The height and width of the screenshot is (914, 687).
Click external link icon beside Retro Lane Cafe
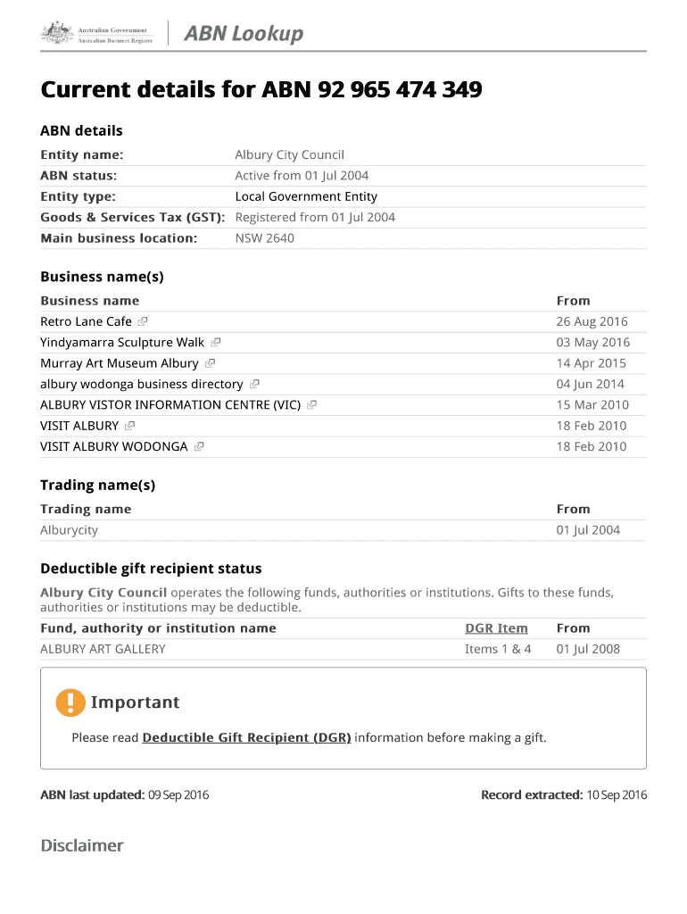tap(142, 321)
